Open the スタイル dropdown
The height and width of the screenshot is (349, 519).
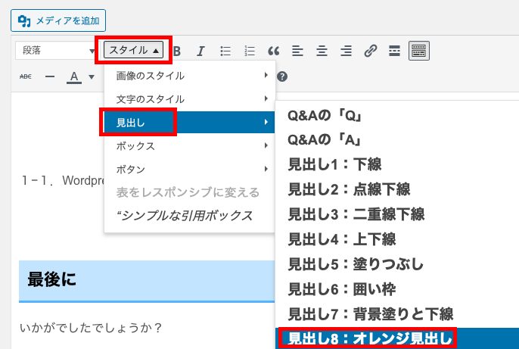pyautogui.click(x=133, y=51)
